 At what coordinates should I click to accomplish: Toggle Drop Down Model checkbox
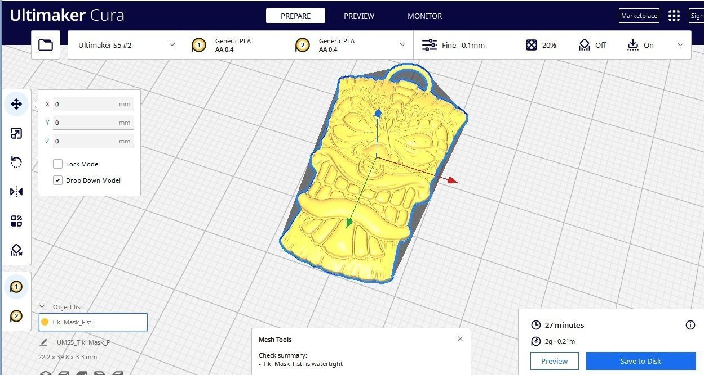pos(57,180)
